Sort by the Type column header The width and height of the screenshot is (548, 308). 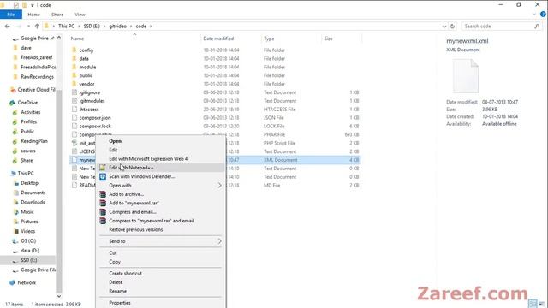pyautogui.click(x=269, y=38)
